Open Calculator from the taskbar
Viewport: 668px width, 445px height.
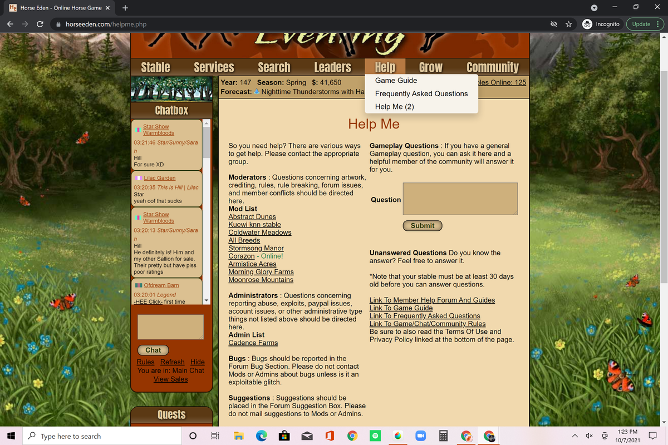pyautogui.click(x=444, y=436)
